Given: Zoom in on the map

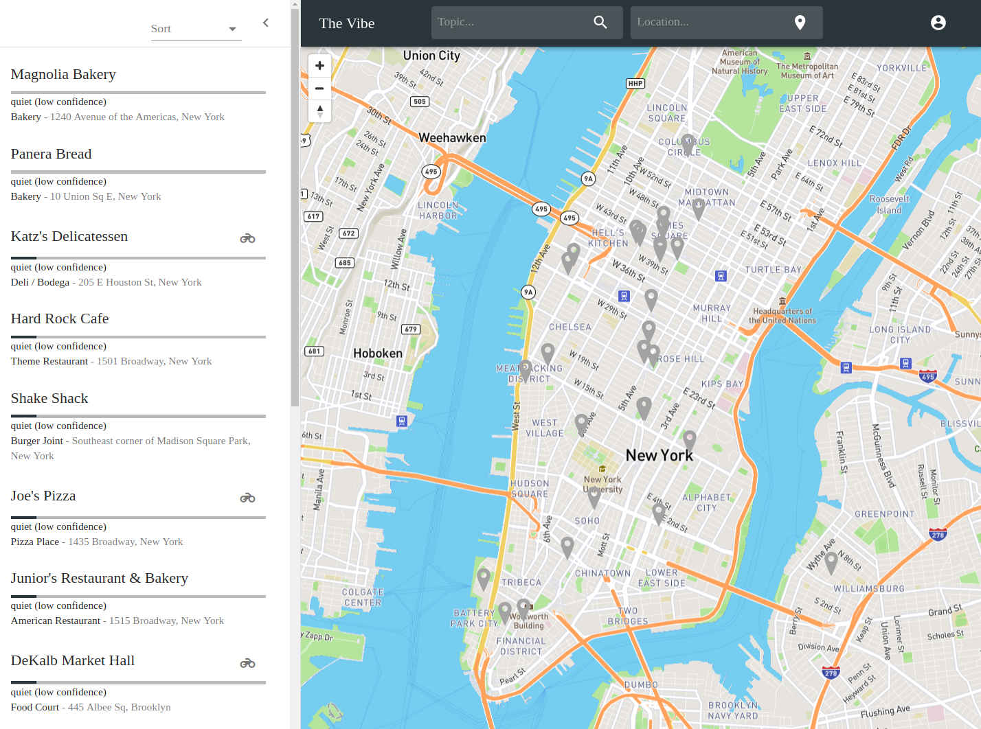Looking at the screenshot, I should pyautogui.click(x=319, y=66).
